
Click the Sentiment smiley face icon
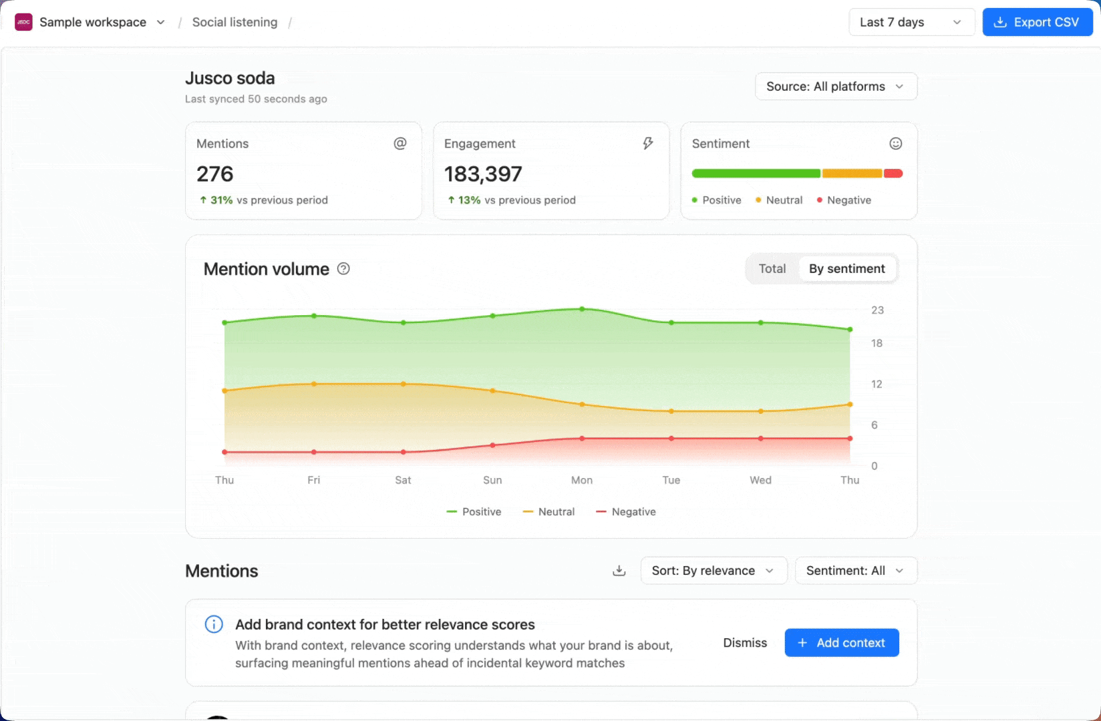[896, 144]
